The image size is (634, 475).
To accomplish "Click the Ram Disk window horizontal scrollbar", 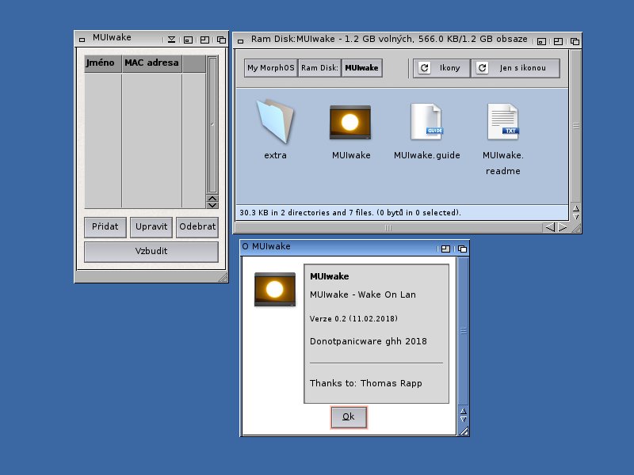I will 388,228.
